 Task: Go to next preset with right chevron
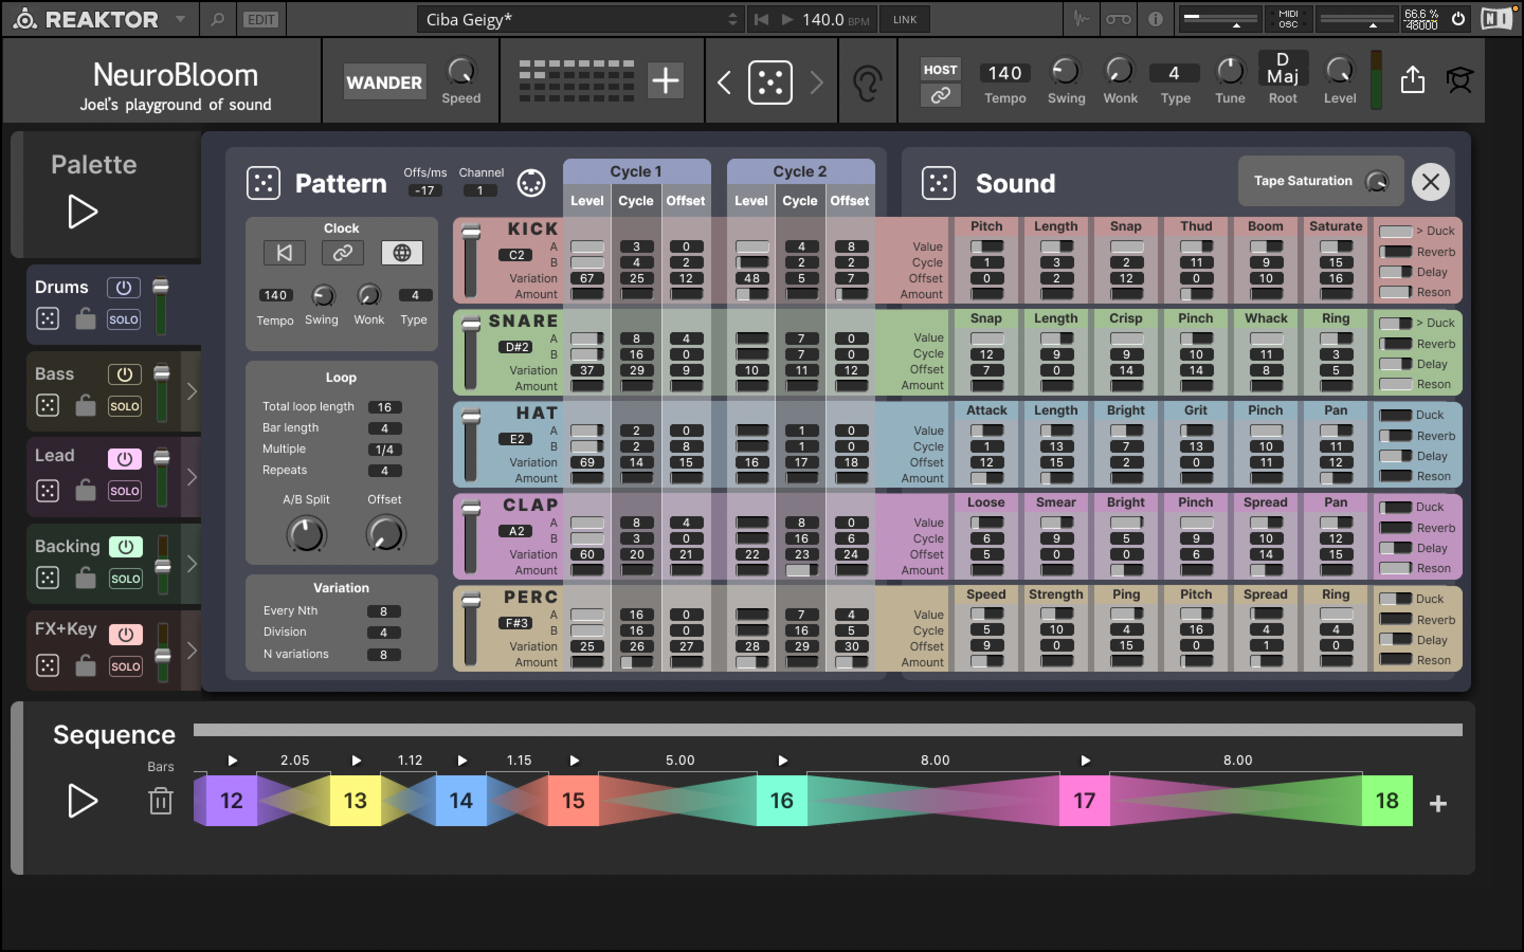point(816,83)
